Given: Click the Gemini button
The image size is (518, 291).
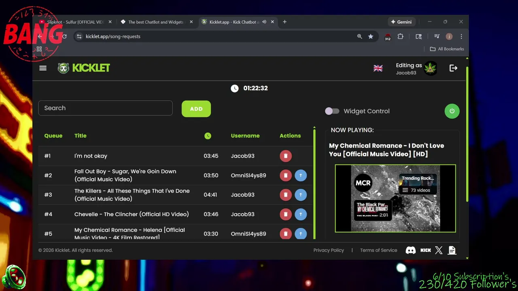Looking at the screenshot, I should point(401,22).
